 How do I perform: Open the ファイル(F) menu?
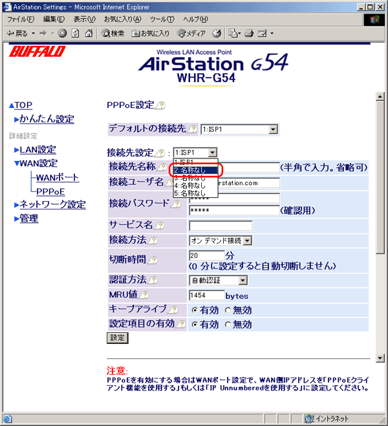coord(21,19)
